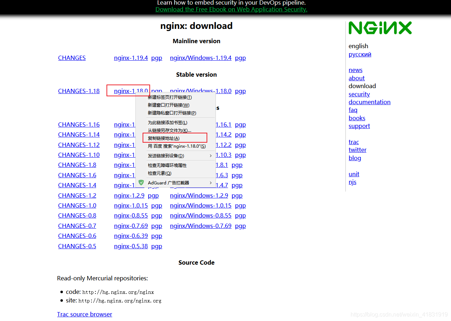Open the CHANGES-0.6 link
The height and width of the screenshot is (321, 451).
(77, 236)
